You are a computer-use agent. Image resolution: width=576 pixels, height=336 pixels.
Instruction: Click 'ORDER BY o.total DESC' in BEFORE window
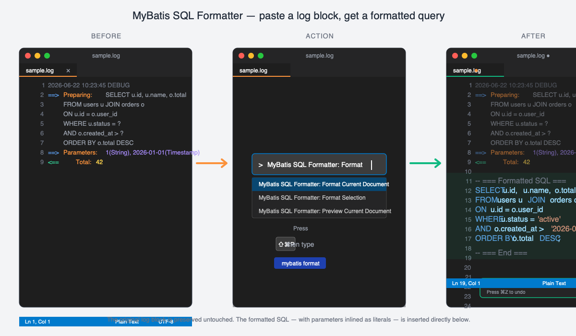(98, 143)
